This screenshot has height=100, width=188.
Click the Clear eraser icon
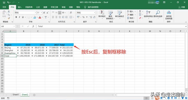(x=140, y=18)
